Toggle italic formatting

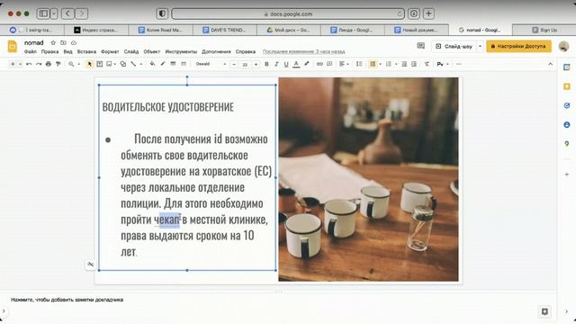coord(276,64)
